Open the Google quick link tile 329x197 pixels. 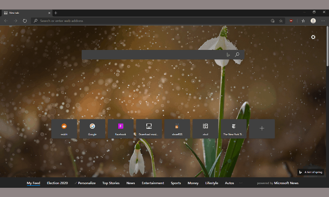[x=92, y=129]
